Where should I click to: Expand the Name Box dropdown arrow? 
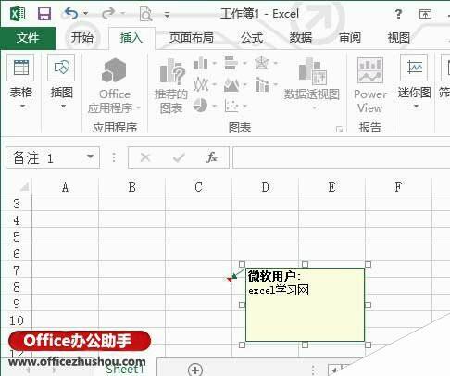point(90,157)
